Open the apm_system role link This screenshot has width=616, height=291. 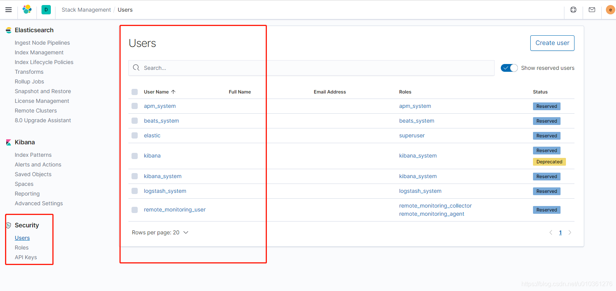coord(415,106)
